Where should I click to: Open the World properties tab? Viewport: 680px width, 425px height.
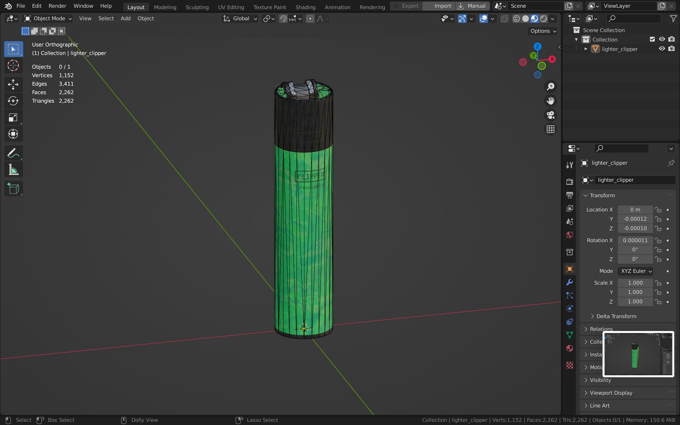click(569, 235)
